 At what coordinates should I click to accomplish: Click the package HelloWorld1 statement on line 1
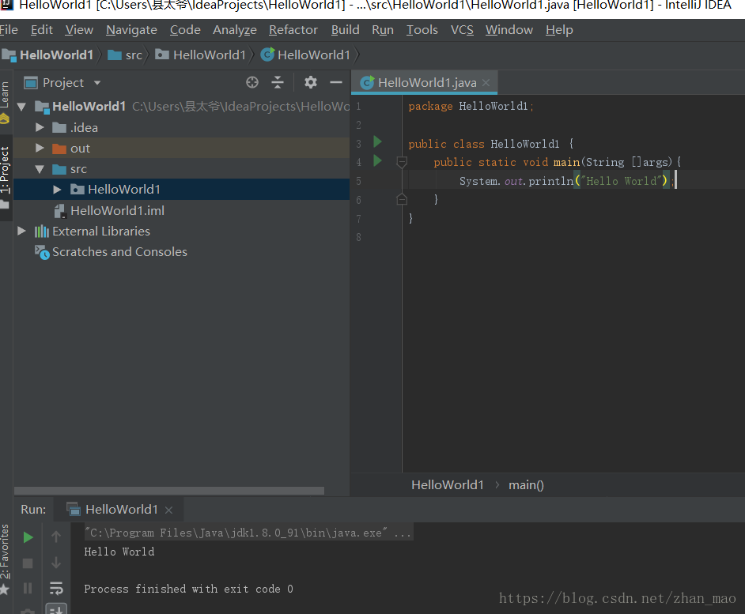point(471,106)
